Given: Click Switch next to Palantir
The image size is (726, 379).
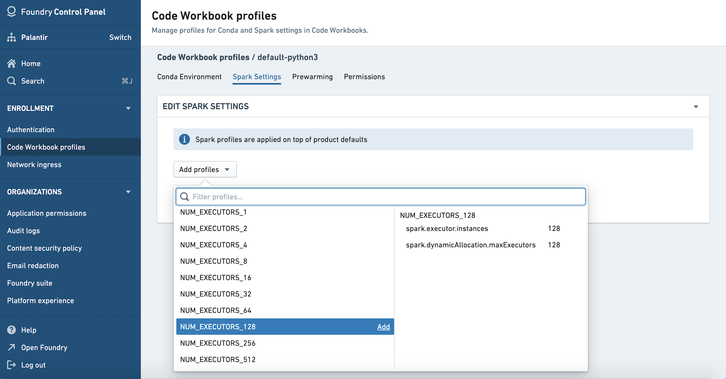Looking at the screenshot, I should pyautogui.click(x=120, y=37).
